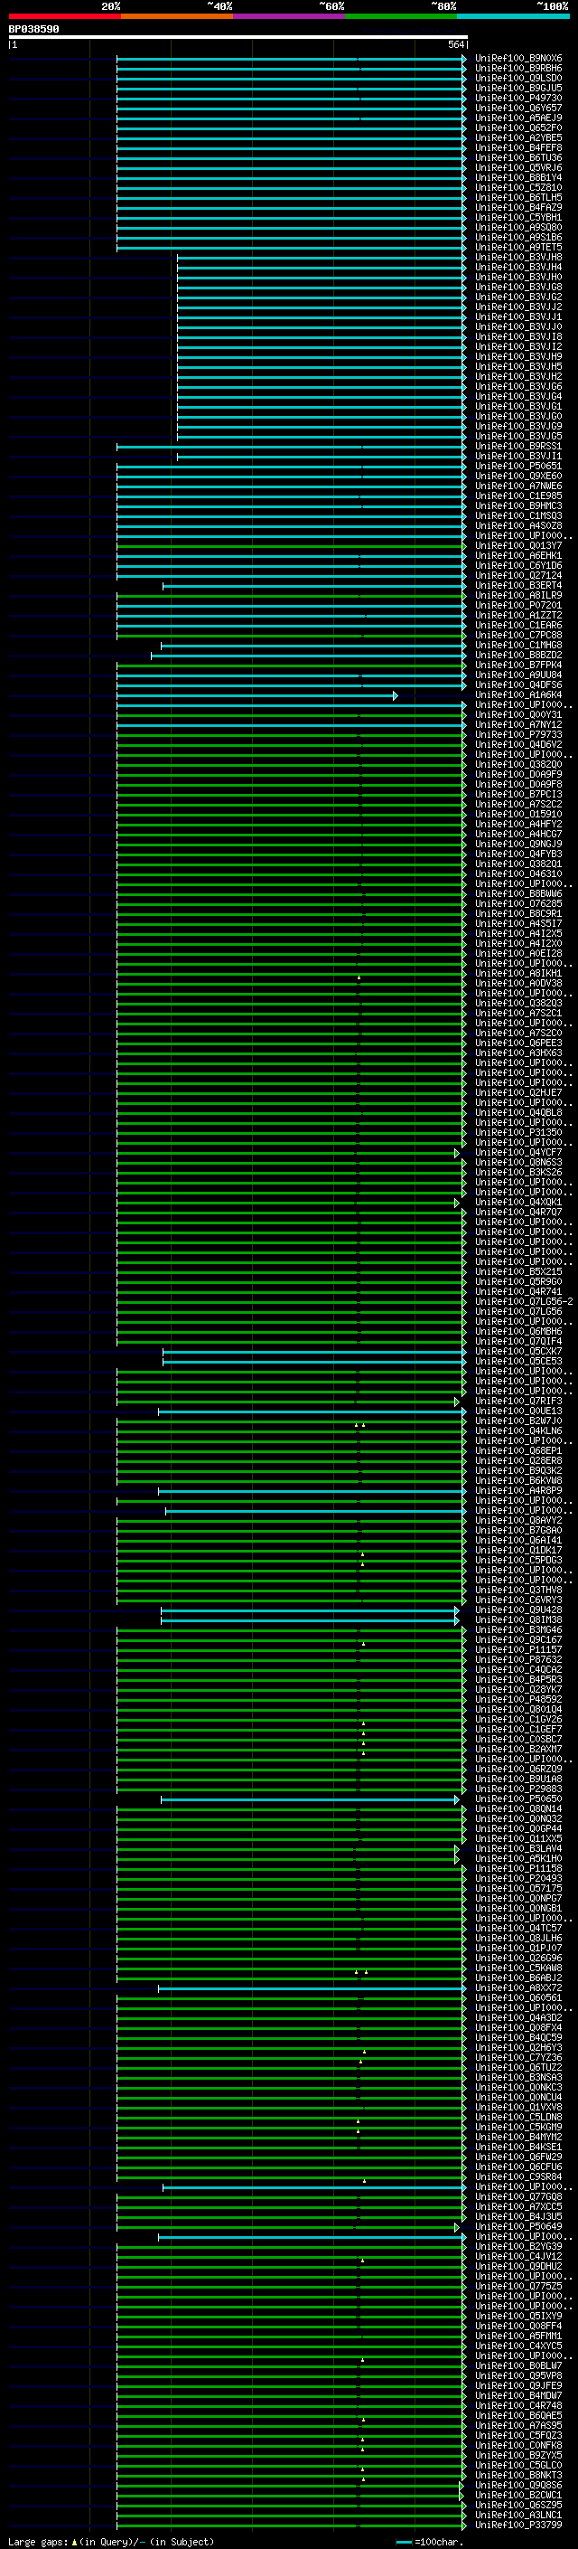Select hit label UniRef100_A5AEJ9
Screen dimensions: 578x2549
518,118
